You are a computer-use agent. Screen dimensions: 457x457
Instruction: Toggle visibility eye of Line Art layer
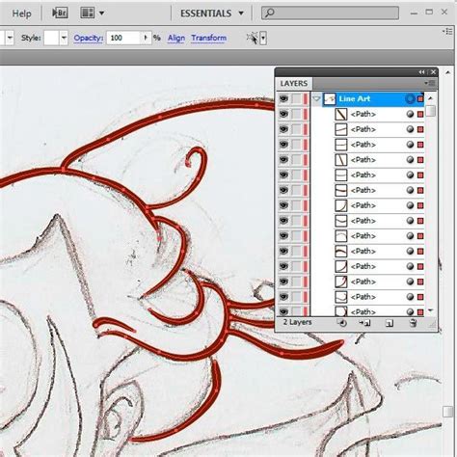point(283,98)
